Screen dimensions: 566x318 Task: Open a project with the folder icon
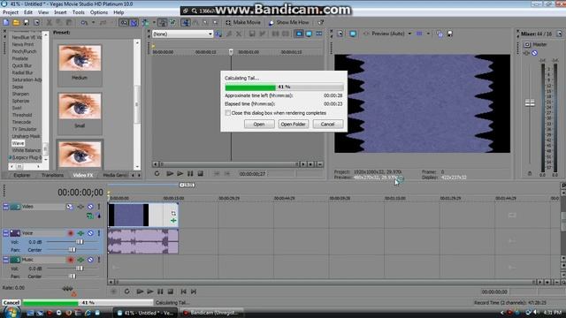click(16, 22)
